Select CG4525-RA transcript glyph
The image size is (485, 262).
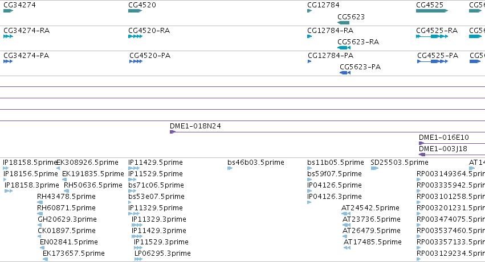(x=432, y=36)
